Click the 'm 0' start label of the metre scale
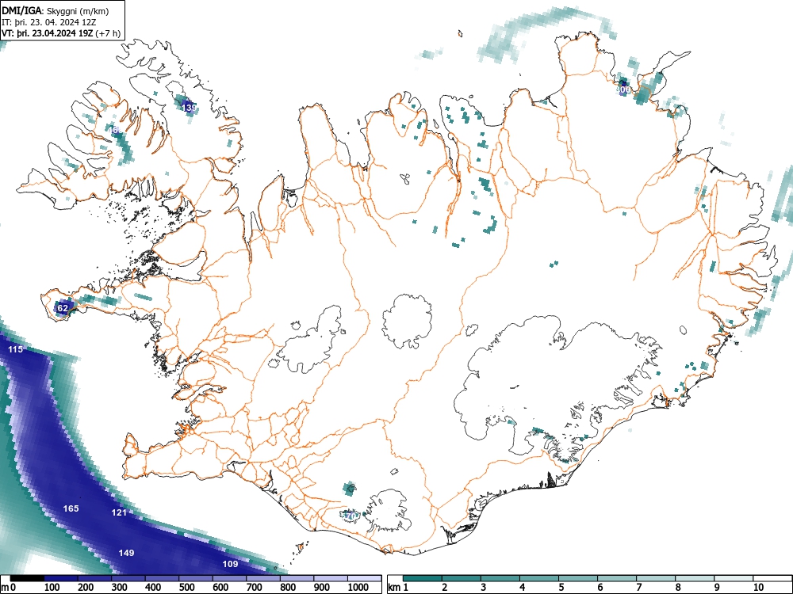Image resolution: width=793 pixels, height=594 pixels. (x=8, y=587)
